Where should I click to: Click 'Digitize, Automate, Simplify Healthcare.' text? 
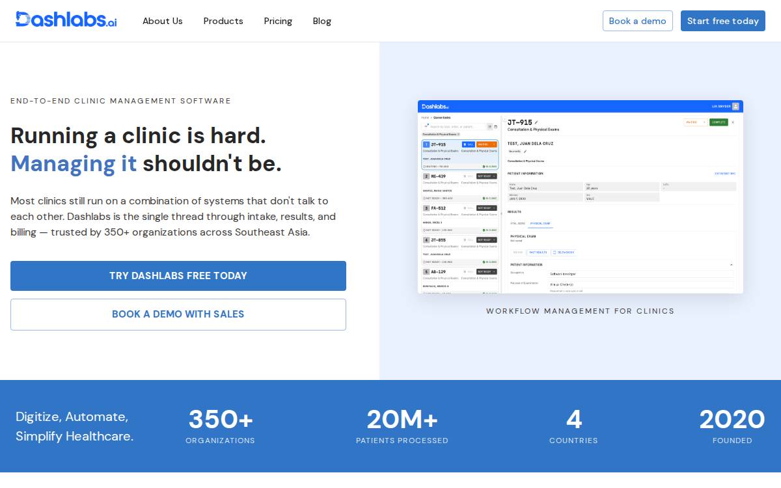pos(75,426)
